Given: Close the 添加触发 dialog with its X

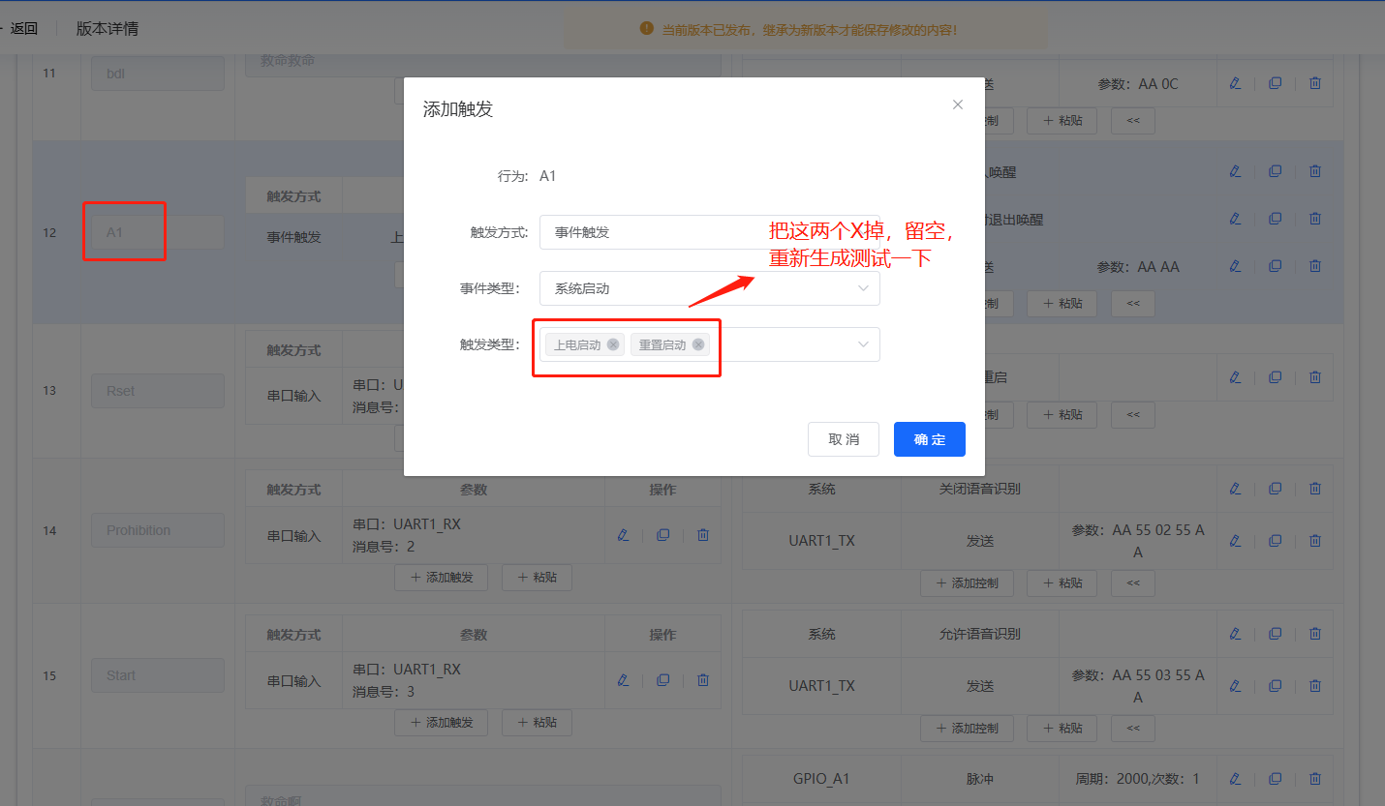Looking at the screenshot, I should (957, 104).
